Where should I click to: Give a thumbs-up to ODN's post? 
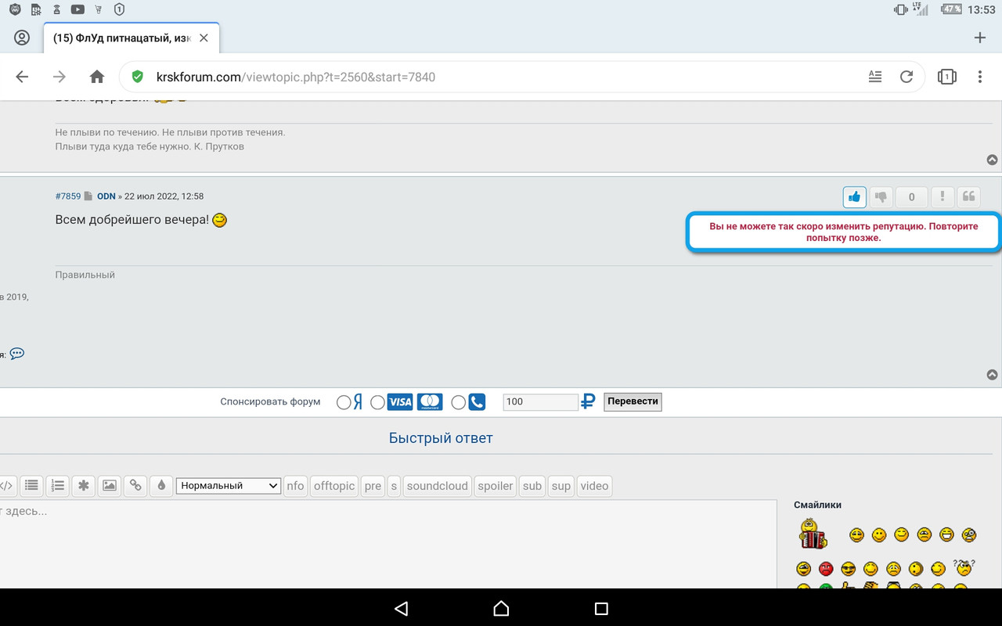coord(854,197)
